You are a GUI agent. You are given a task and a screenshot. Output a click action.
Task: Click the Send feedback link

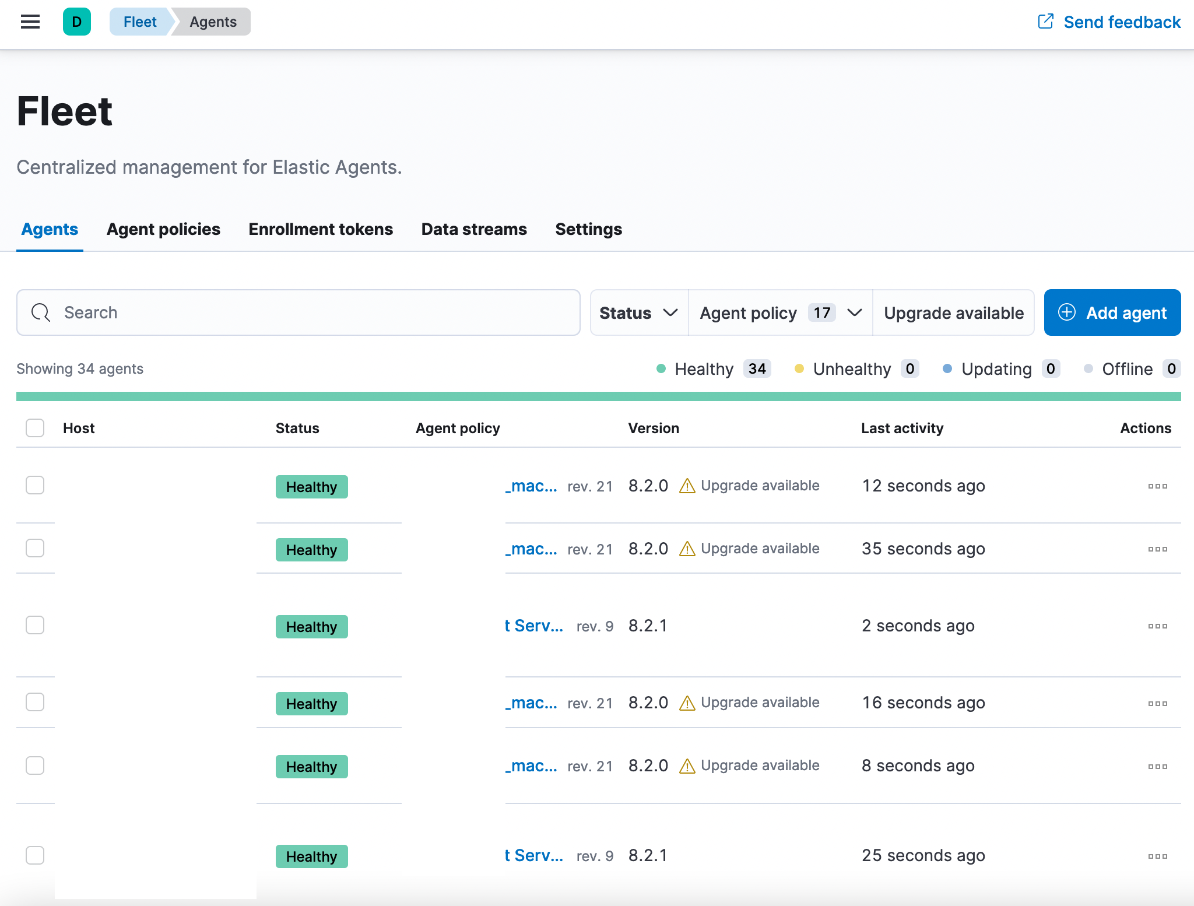coord(1109,22)
